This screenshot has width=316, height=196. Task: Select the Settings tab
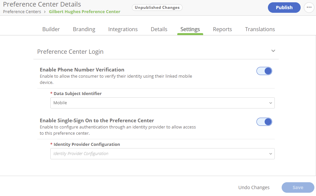click(190, 29)
